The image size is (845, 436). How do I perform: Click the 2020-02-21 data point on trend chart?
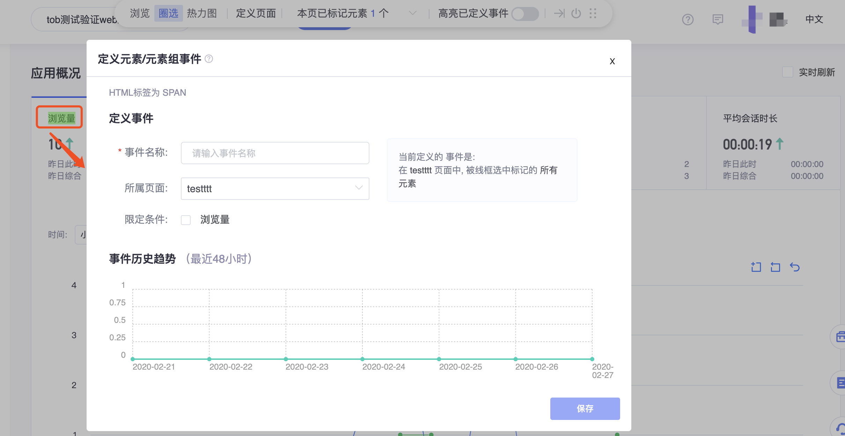tap(133, 359)
